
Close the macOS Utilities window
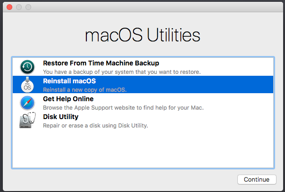[9, 7]
